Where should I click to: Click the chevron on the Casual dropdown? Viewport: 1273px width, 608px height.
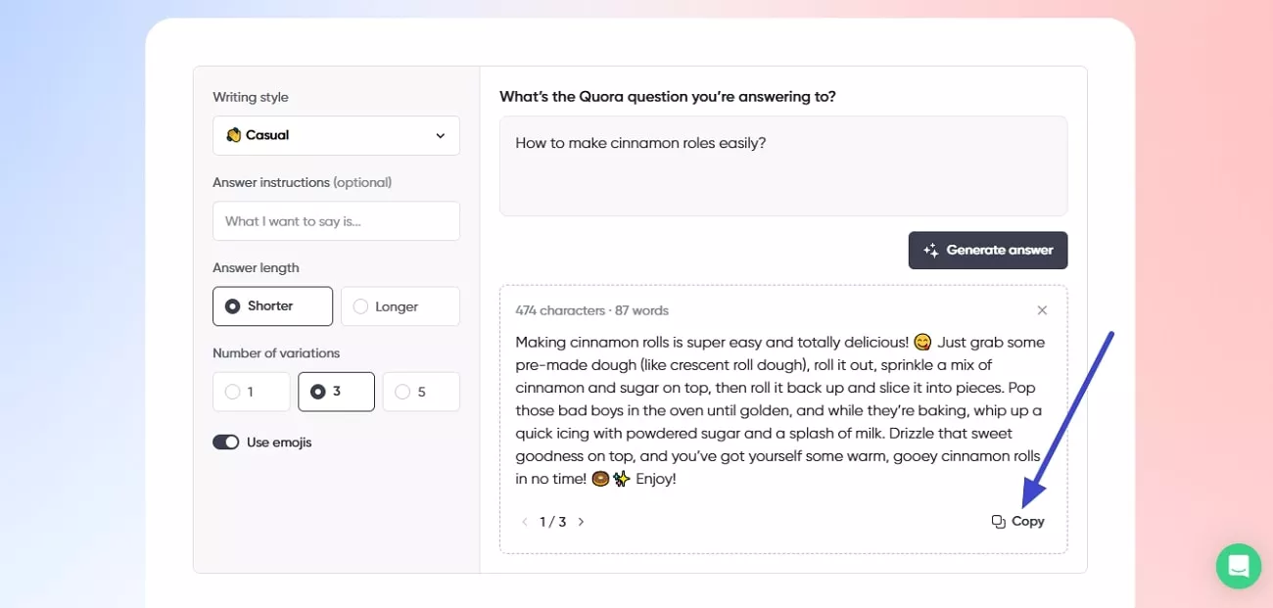click(x=441, y=135)
